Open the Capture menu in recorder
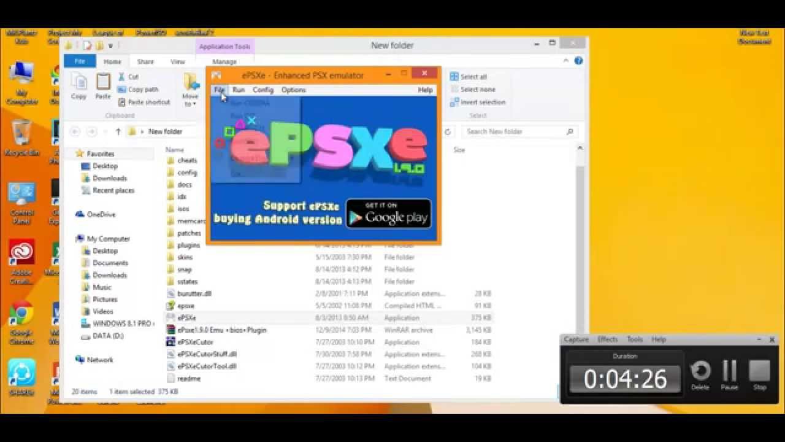Viewport: 785px width, 442px height. pyautogui.click(x=576, y=339)
